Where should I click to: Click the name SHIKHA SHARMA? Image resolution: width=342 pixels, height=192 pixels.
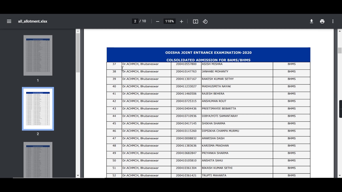(x=213, y=123)
